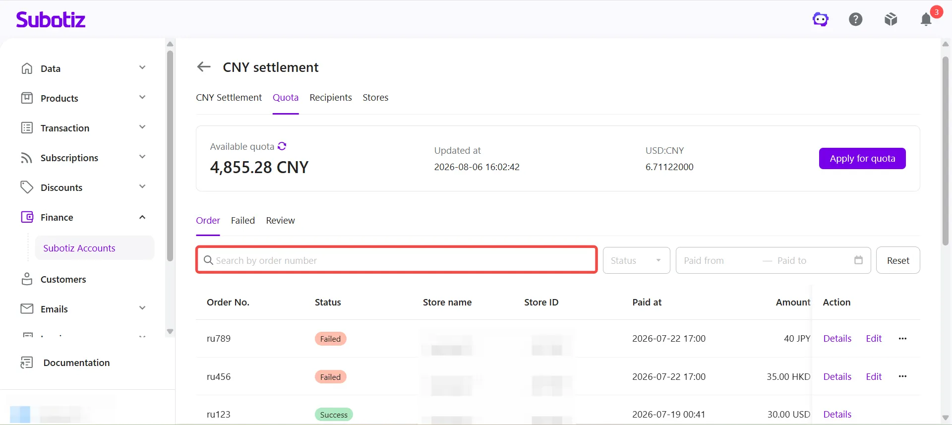View Details for order ru123
This screenshot has width=952, height=425.
pyautogui.click(x=837, y=414)
